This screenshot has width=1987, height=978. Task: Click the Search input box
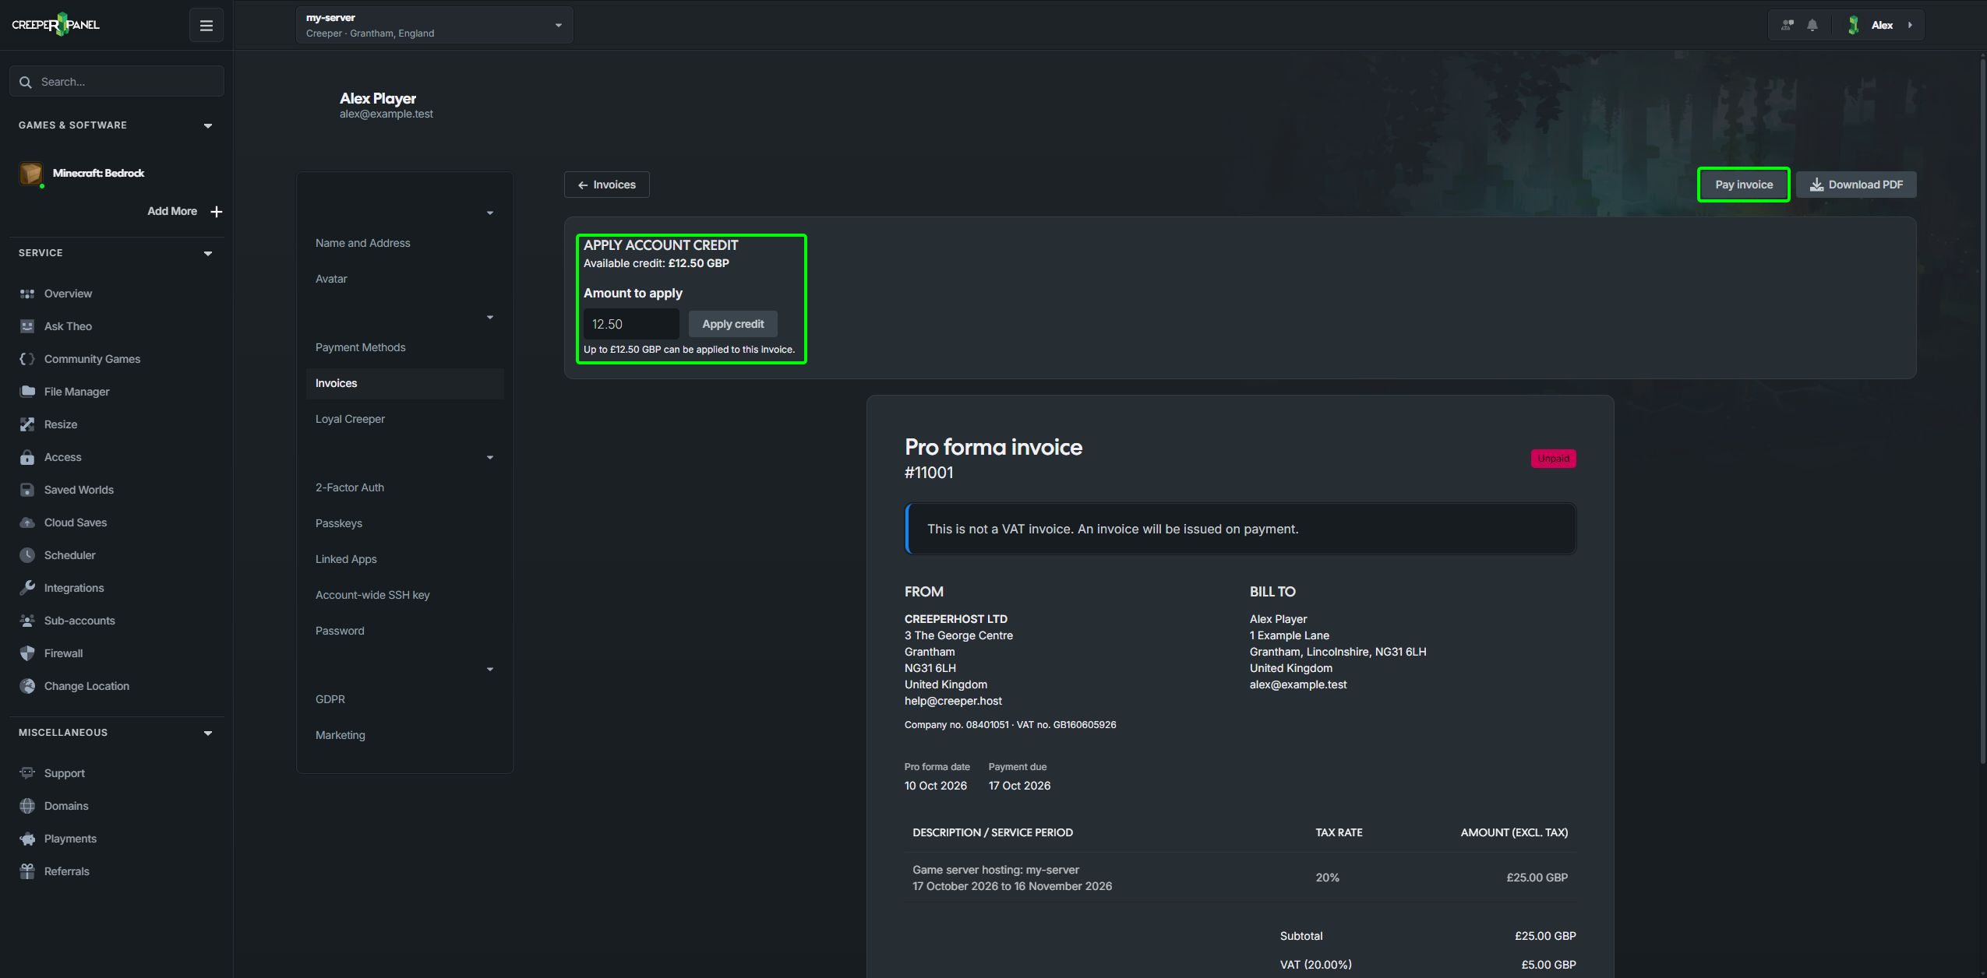coord(117,81)
